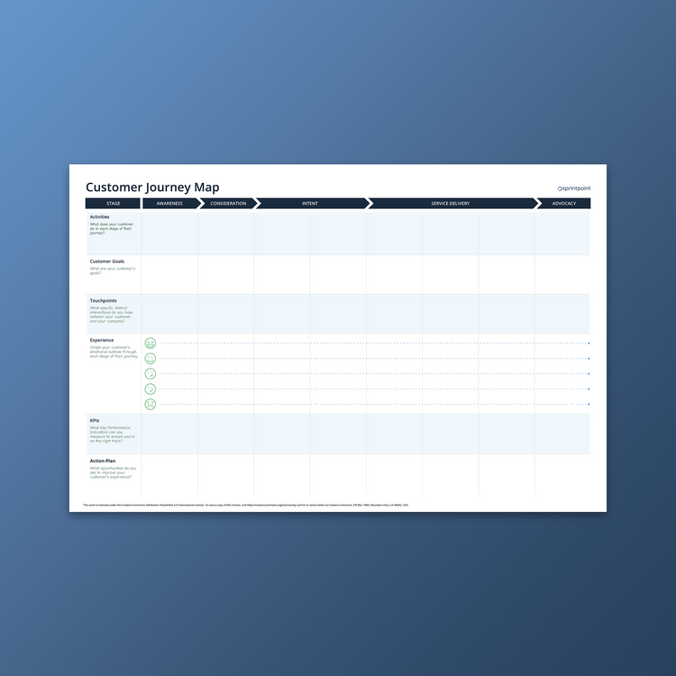The image size is (676, 676).
Task: Click the third emoji in the Experience column
Action: pos(151,374)
